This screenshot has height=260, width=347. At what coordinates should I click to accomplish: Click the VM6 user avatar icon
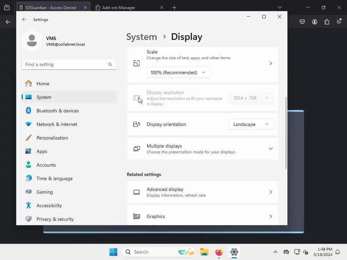tap(32, 41)
